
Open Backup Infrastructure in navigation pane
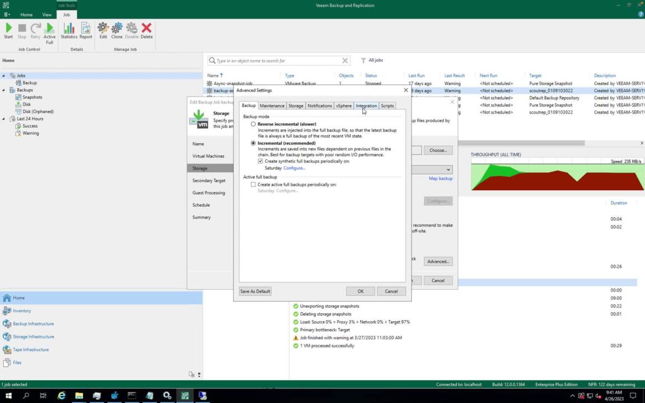(x=33, y=324)
